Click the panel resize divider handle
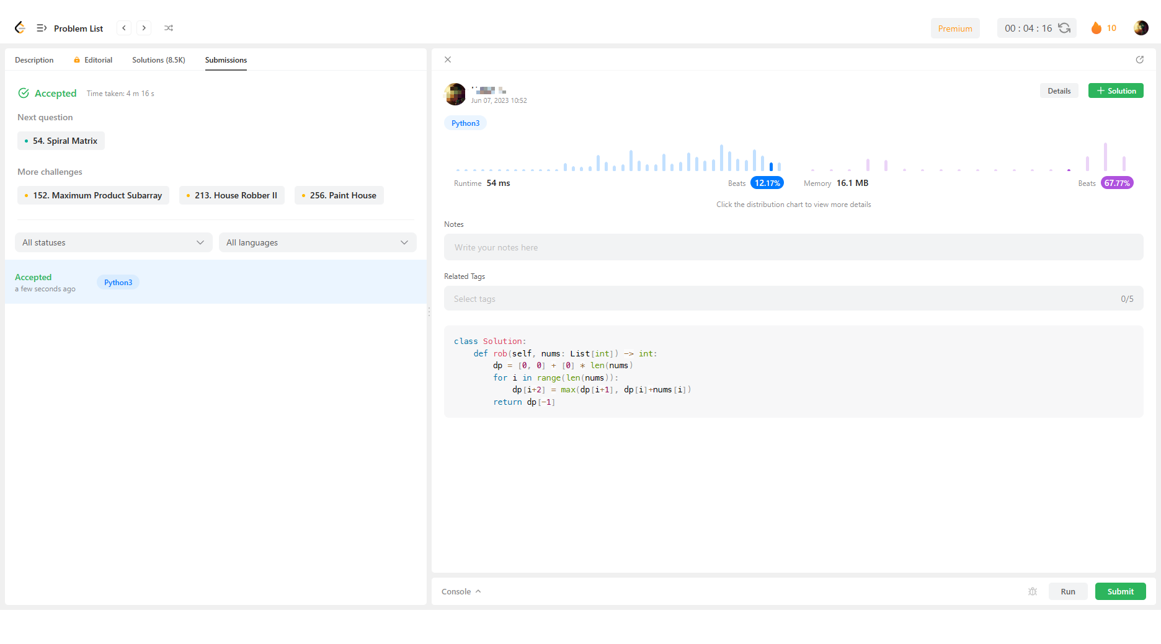The width and height of the screenshot is (1161, 644). coord(429,312)
